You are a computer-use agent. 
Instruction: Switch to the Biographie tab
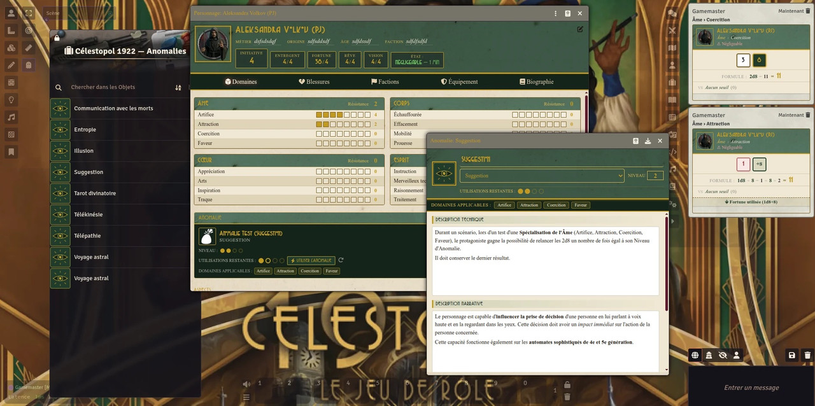pyautogui.click(x=537, y=81)
